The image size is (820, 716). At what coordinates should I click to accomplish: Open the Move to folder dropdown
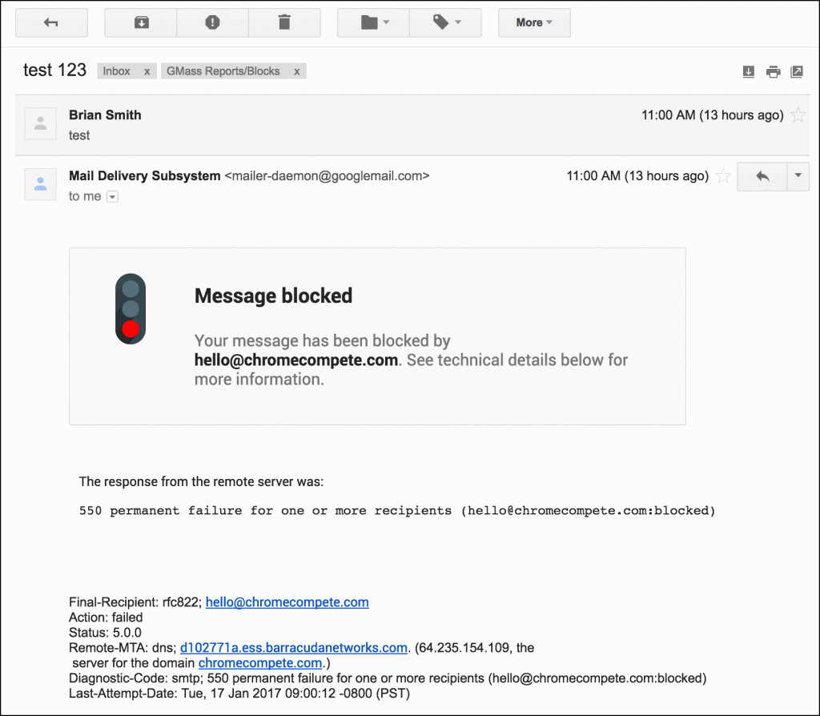tap(374, 22)
